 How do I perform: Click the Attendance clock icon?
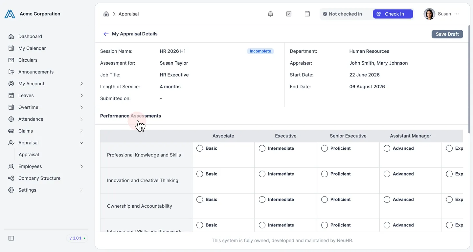pyautogui.click(x=11, y=119)
